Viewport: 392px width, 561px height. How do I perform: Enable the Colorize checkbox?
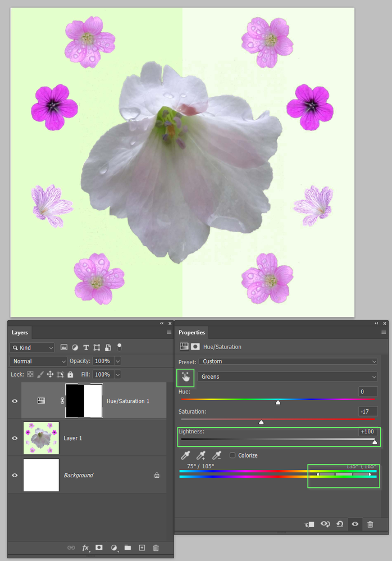[x=233, y=455]
